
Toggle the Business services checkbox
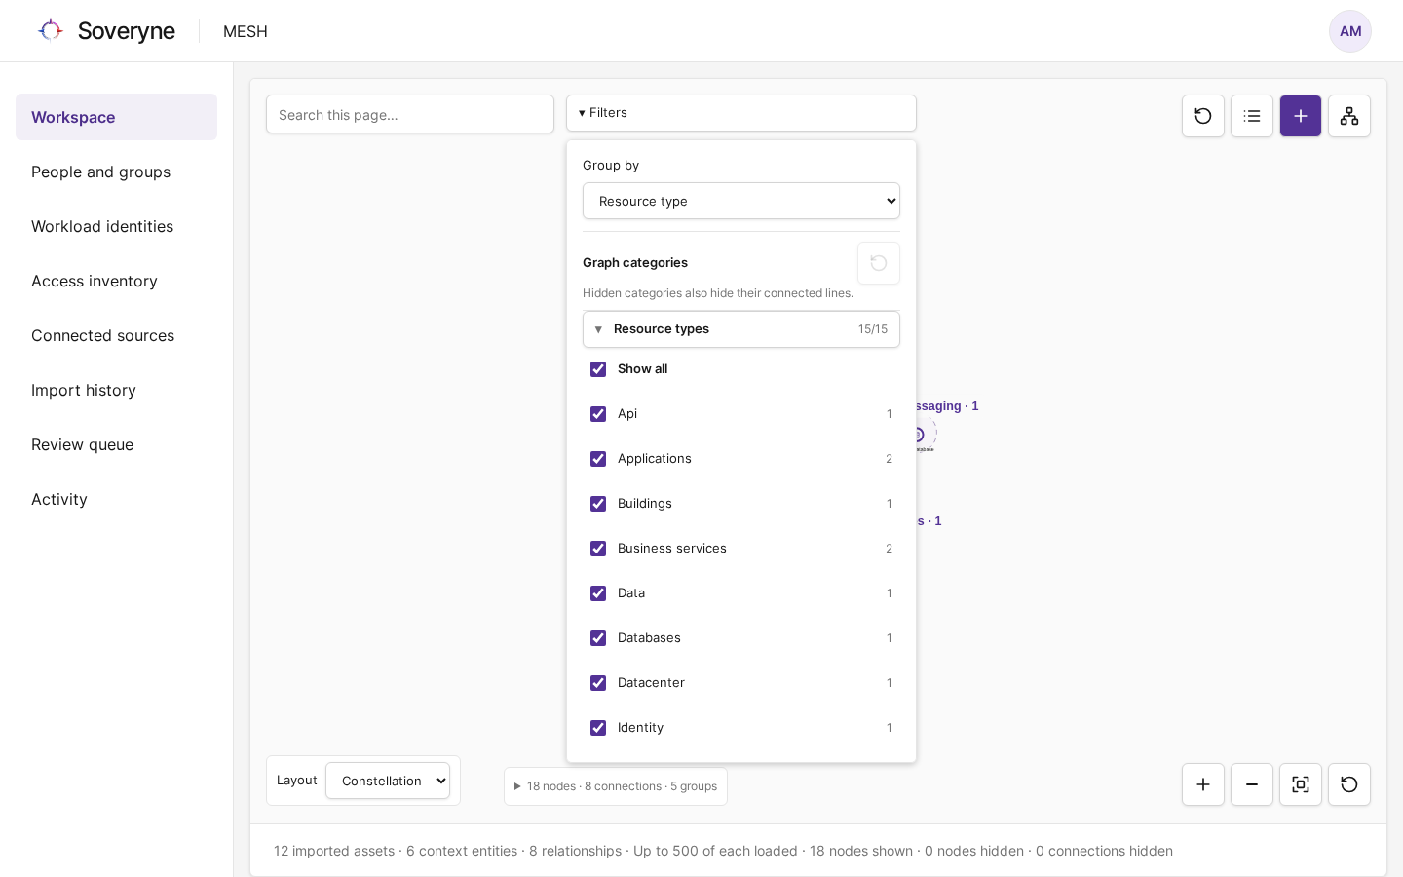[598, 549]
